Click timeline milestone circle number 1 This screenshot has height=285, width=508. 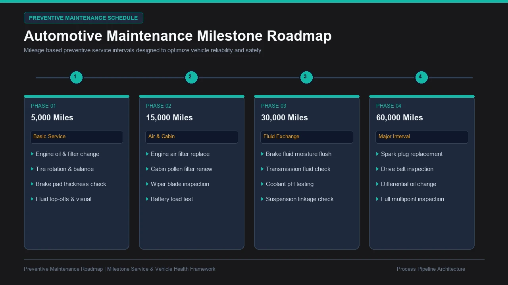pos(76,77)
